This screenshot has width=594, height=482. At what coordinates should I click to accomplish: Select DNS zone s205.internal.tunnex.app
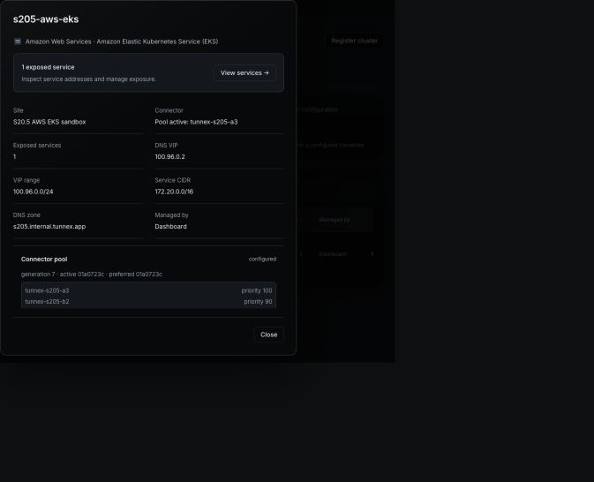[x=49, y=227]
